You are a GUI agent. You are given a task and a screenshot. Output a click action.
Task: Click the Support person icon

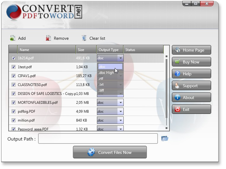177,86
